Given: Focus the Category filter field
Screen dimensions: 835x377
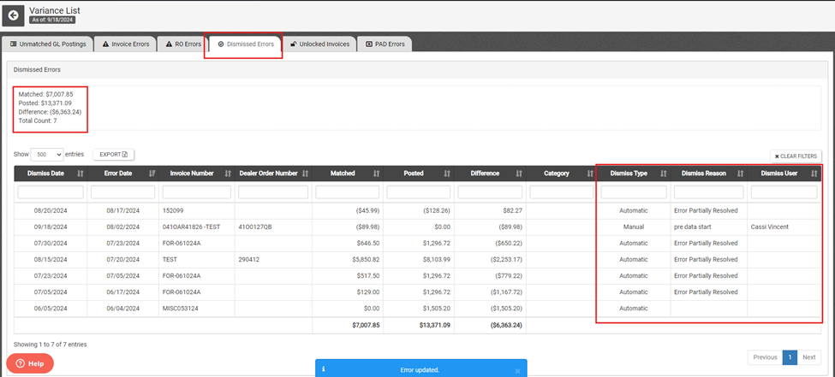Looking at the screenshot, I should coord(562,192).
